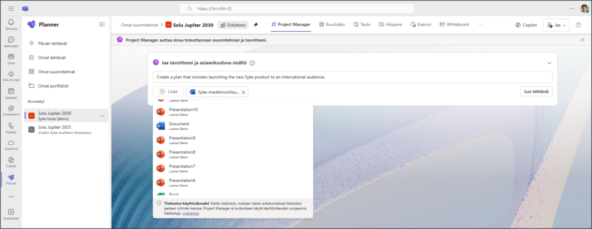This screenshot has width=592, height=229.
Task: Switch to the Project Manager tab
Action: click(291, 24)
